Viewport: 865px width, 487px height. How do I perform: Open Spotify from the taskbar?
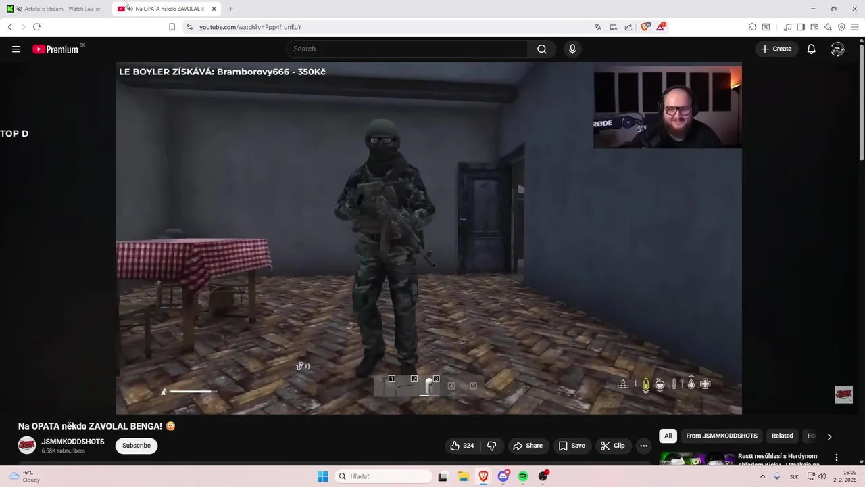523,476
